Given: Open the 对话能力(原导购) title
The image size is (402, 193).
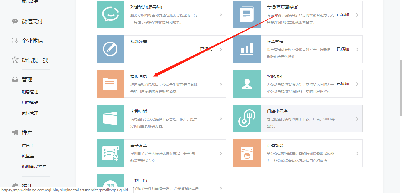Looking at the screenshot, I should [146, 7].
